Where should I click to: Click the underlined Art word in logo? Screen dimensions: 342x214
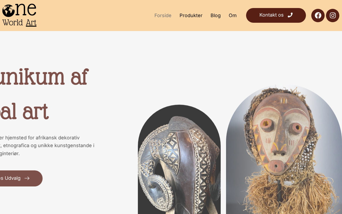[x=31, y=23]
